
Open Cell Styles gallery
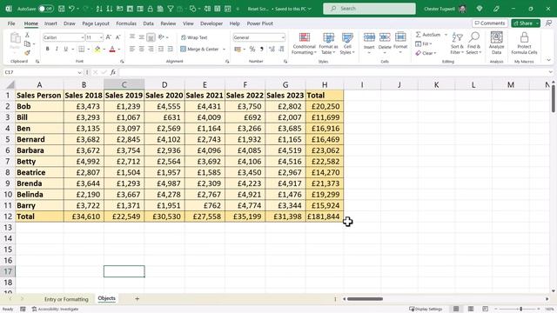347,43
